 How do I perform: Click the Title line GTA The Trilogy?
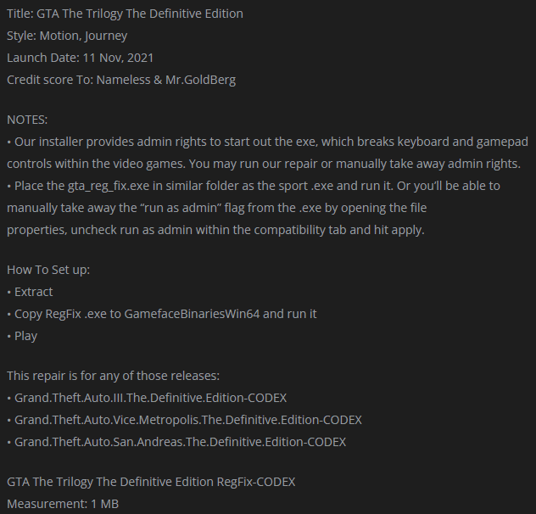[x=126, y=14]
